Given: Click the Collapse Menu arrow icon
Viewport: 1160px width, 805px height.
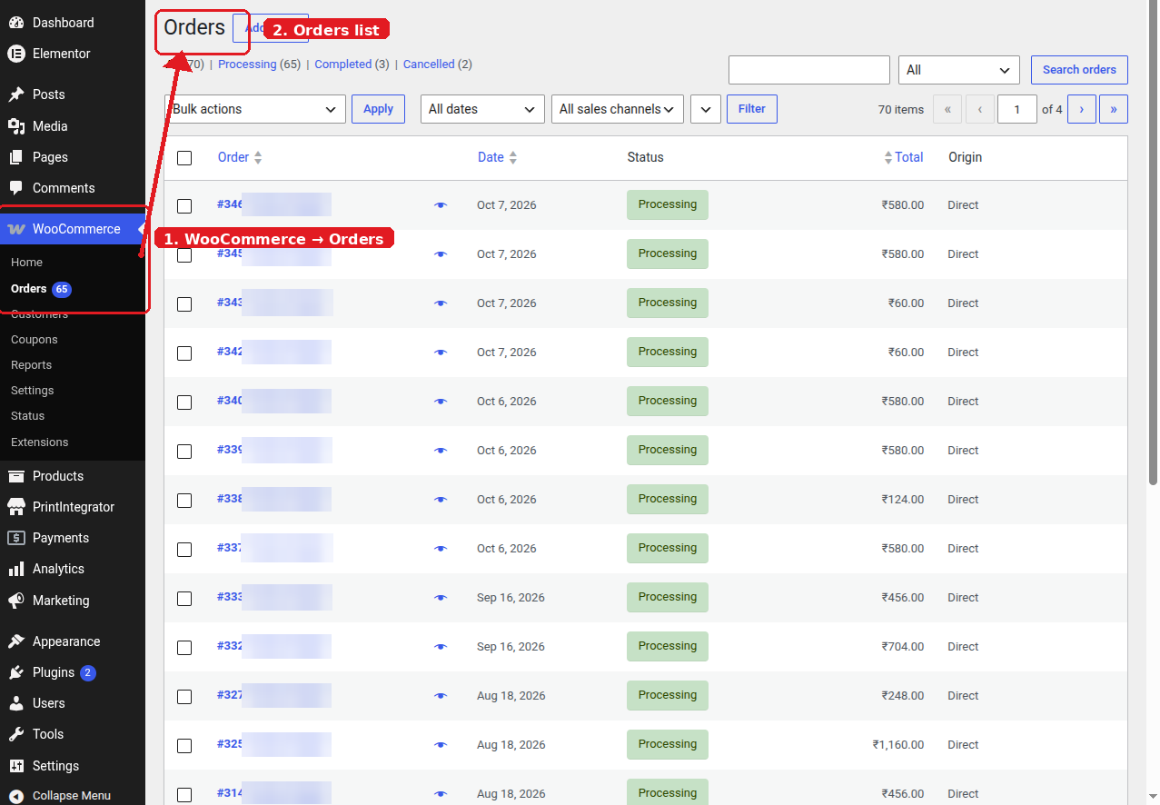Looking at the screenshot, I should 16,795.
